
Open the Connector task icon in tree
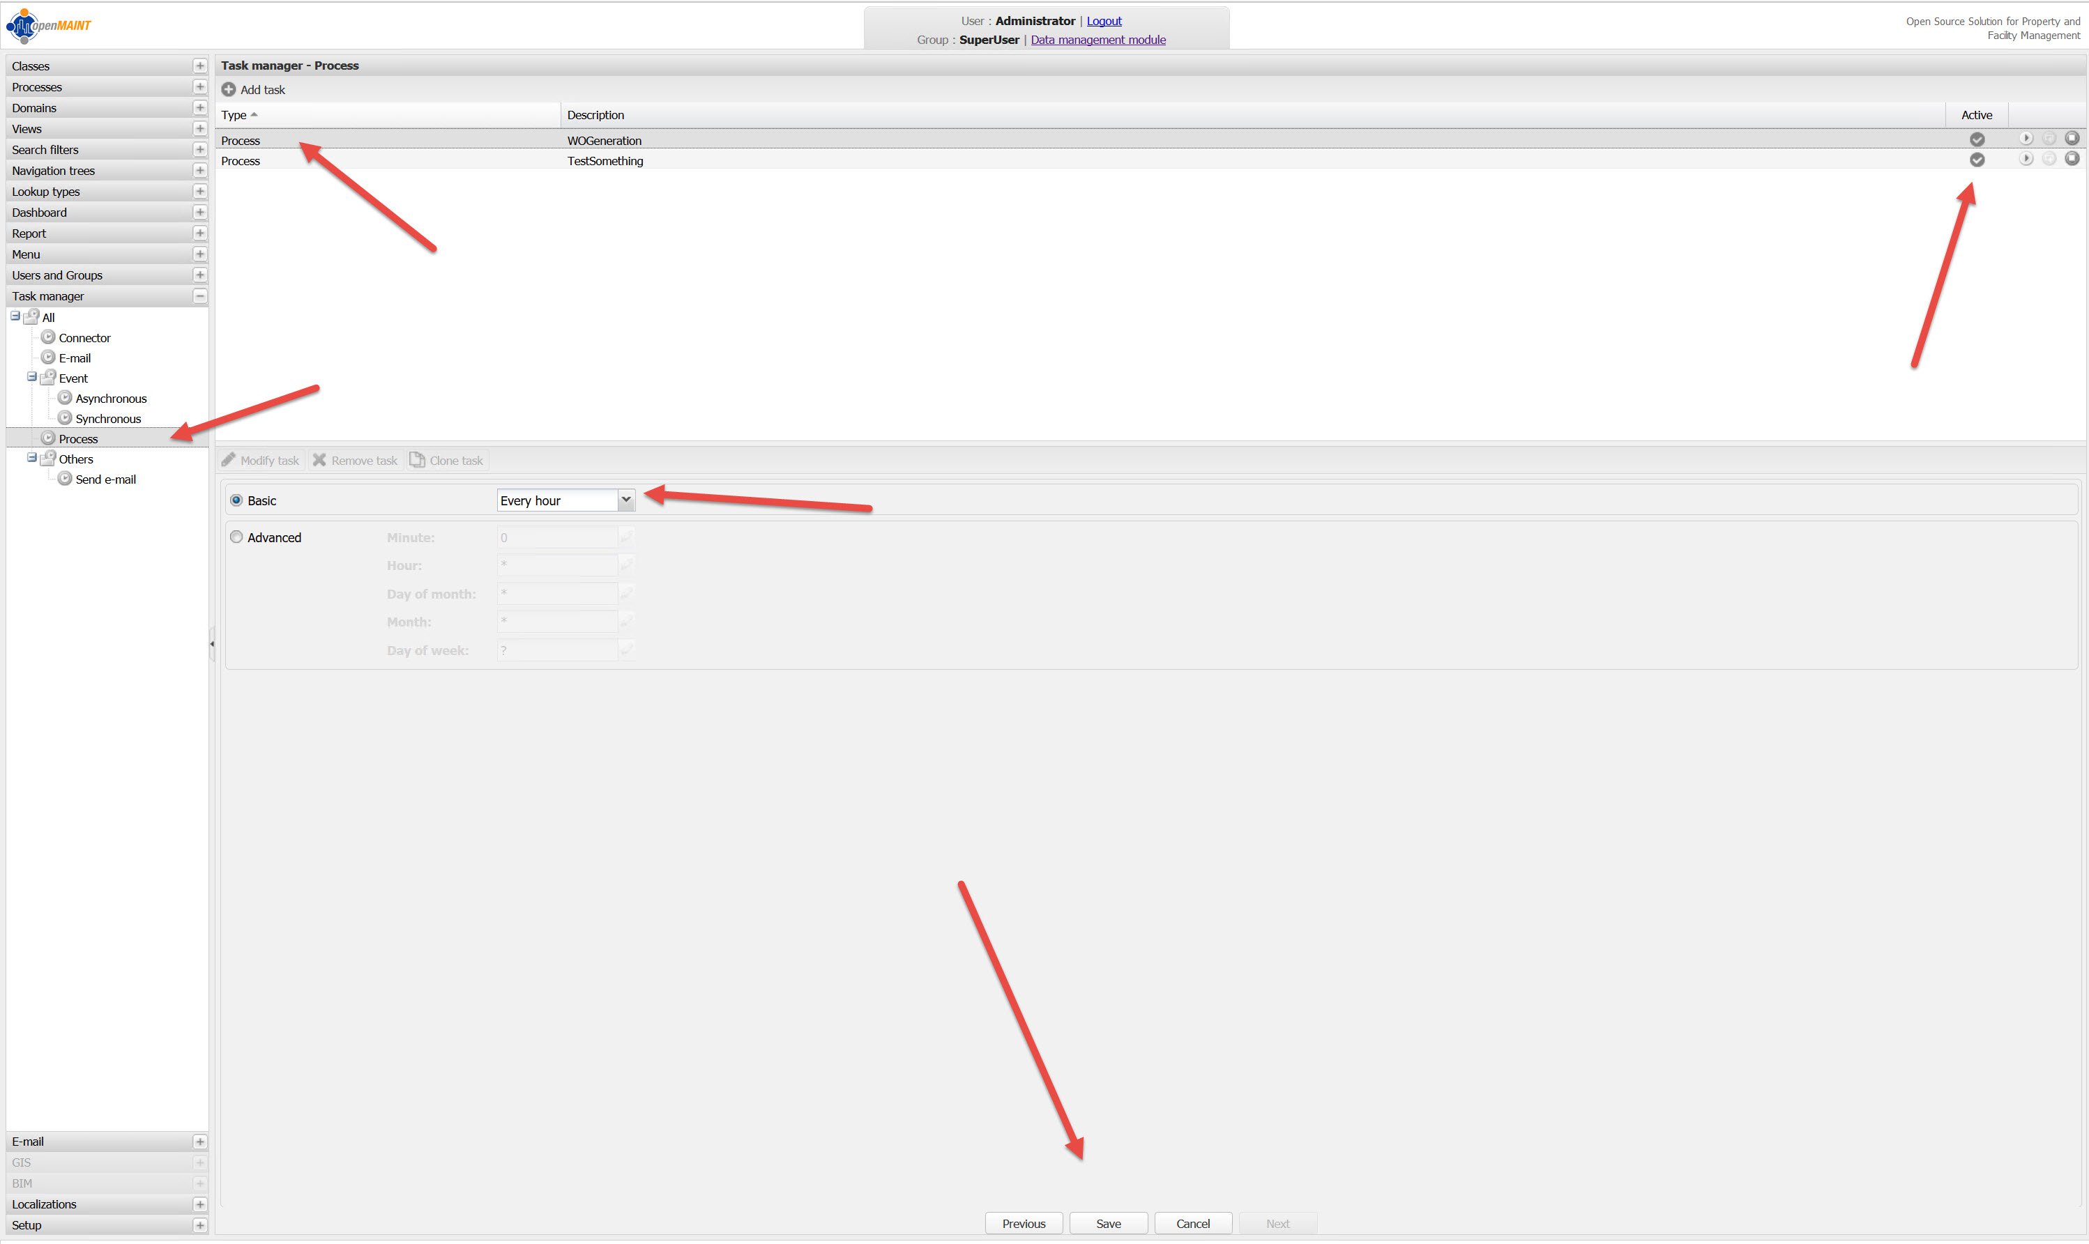point(49,337)
